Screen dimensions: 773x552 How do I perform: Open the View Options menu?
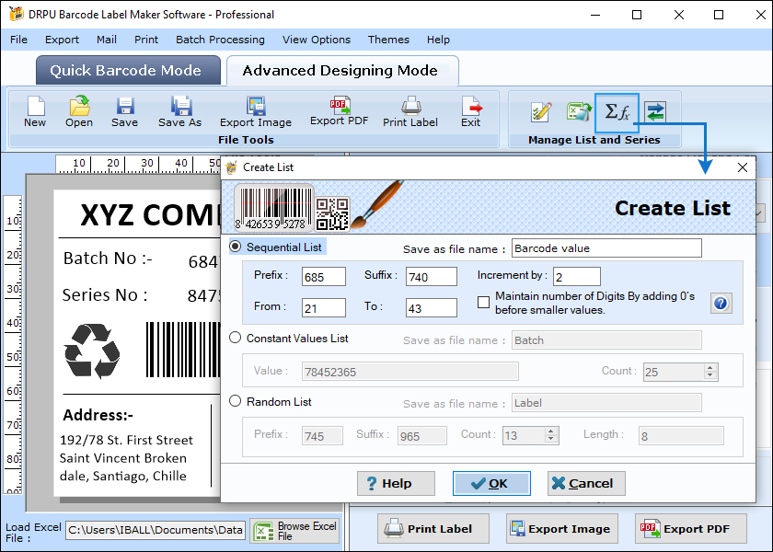click(x=317, y=40)
